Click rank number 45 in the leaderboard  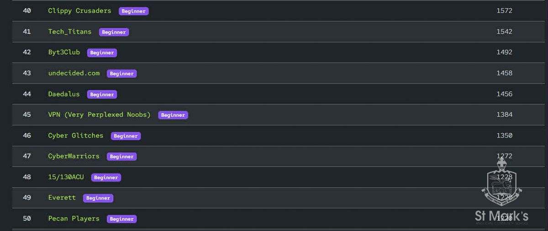tap(27, 115)
